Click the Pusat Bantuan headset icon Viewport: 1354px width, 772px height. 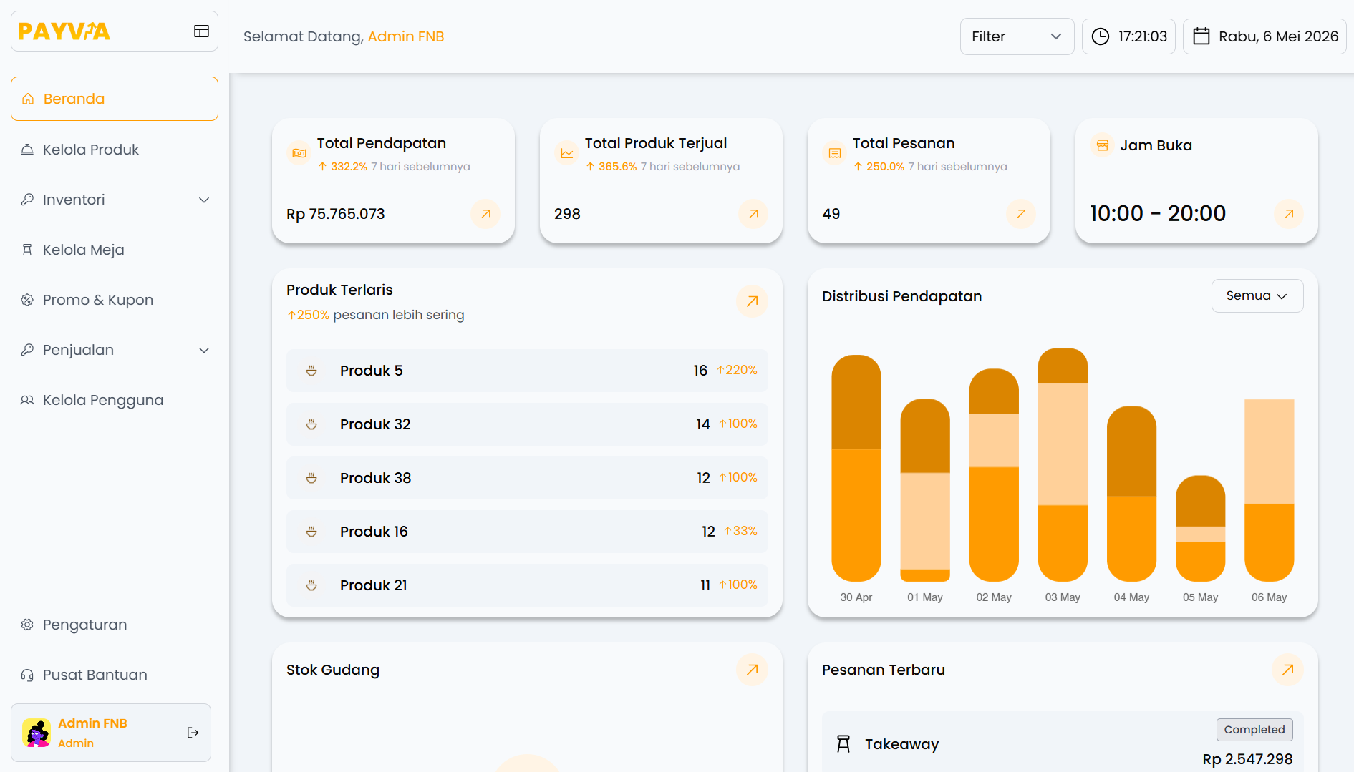click(x=27, y=675)
